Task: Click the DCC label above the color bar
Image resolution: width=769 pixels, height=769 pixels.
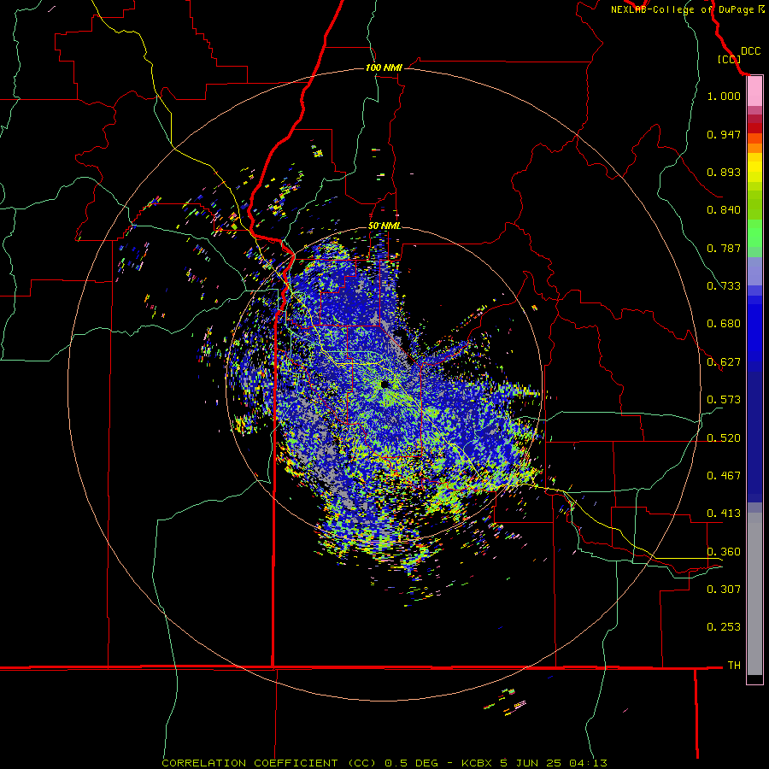Action: click(751, 51)
